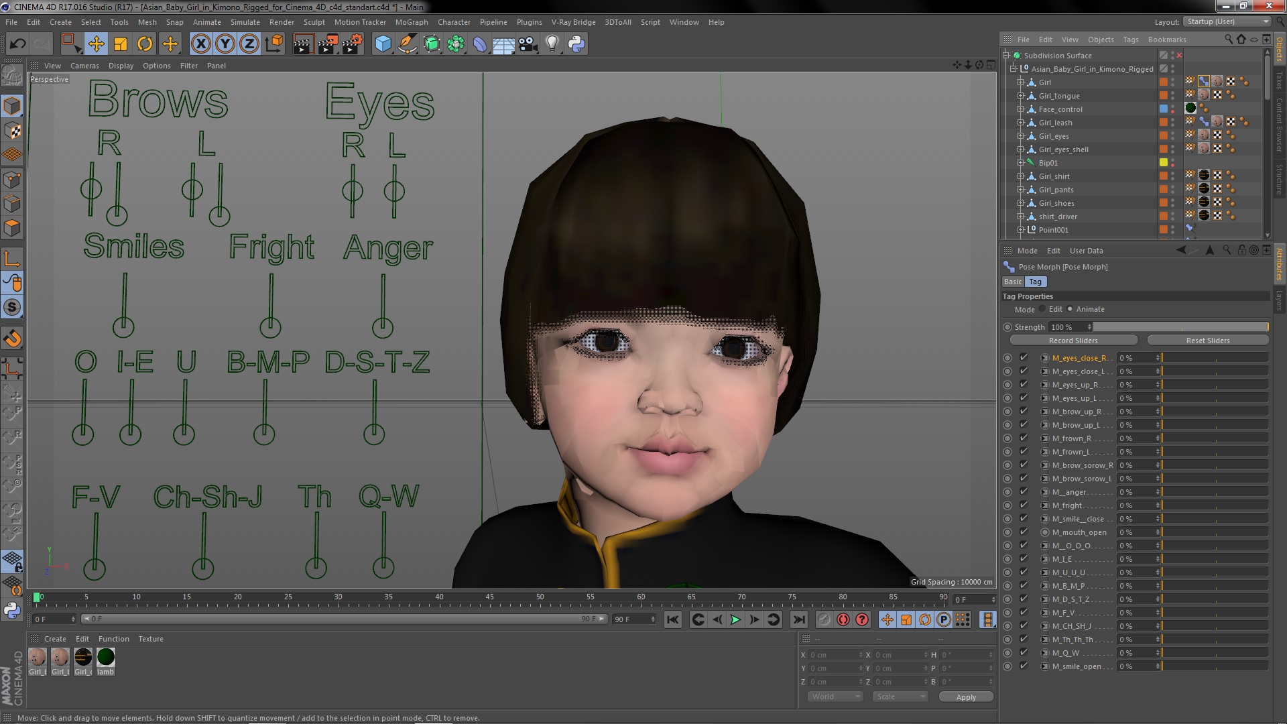Open the Character menu

(x=454, y=22)
